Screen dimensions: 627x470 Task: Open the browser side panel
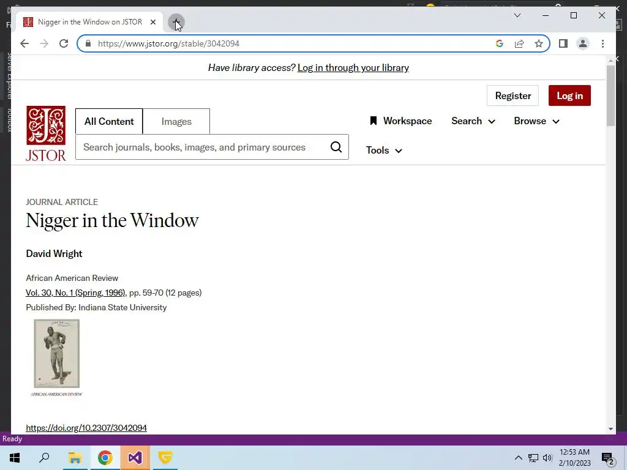tap(563, 43)
